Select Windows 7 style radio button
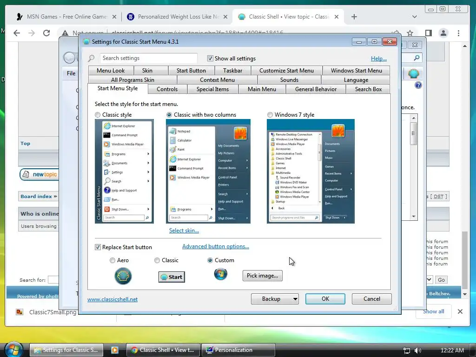The image size is (476, 357). pos(270,115)
